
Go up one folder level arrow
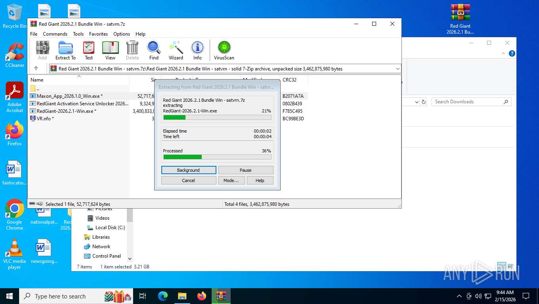[x=36, y=68]
